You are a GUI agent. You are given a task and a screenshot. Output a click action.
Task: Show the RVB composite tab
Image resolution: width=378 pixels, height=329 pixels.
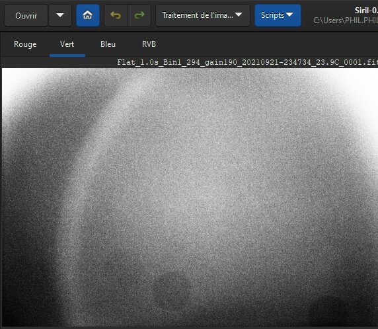(149, 44)
